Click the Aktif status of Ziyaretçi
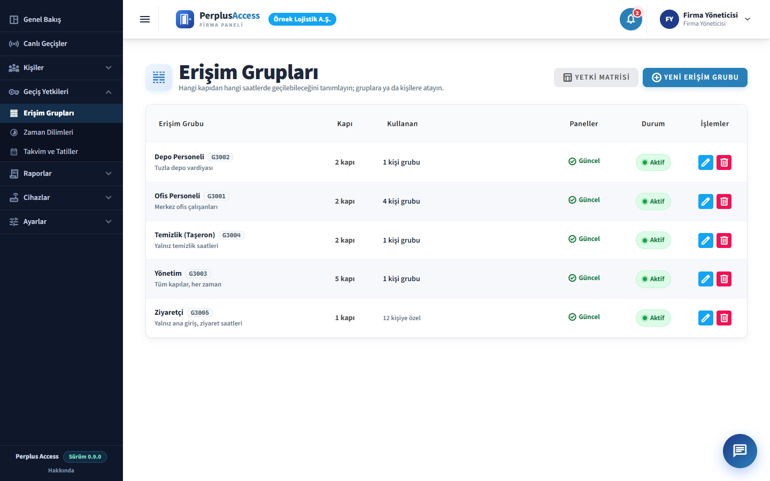 point(653,318)
